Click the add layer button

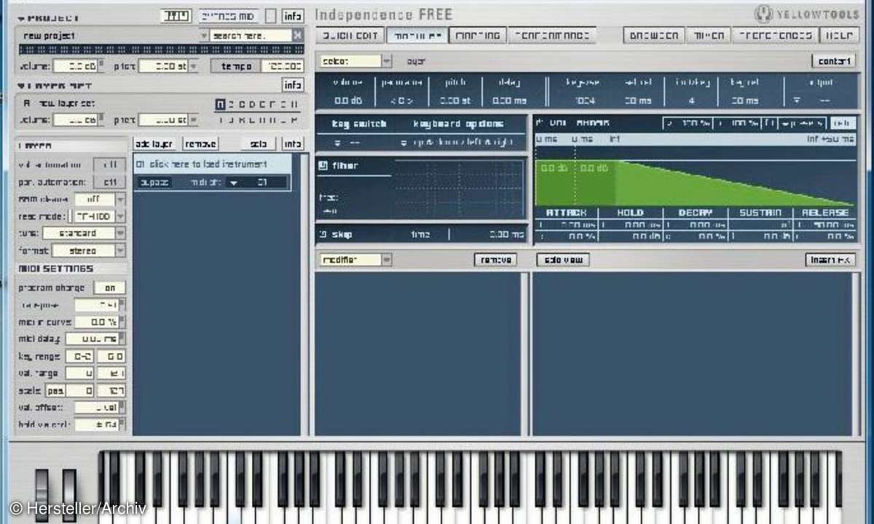[x=154, y=144]
